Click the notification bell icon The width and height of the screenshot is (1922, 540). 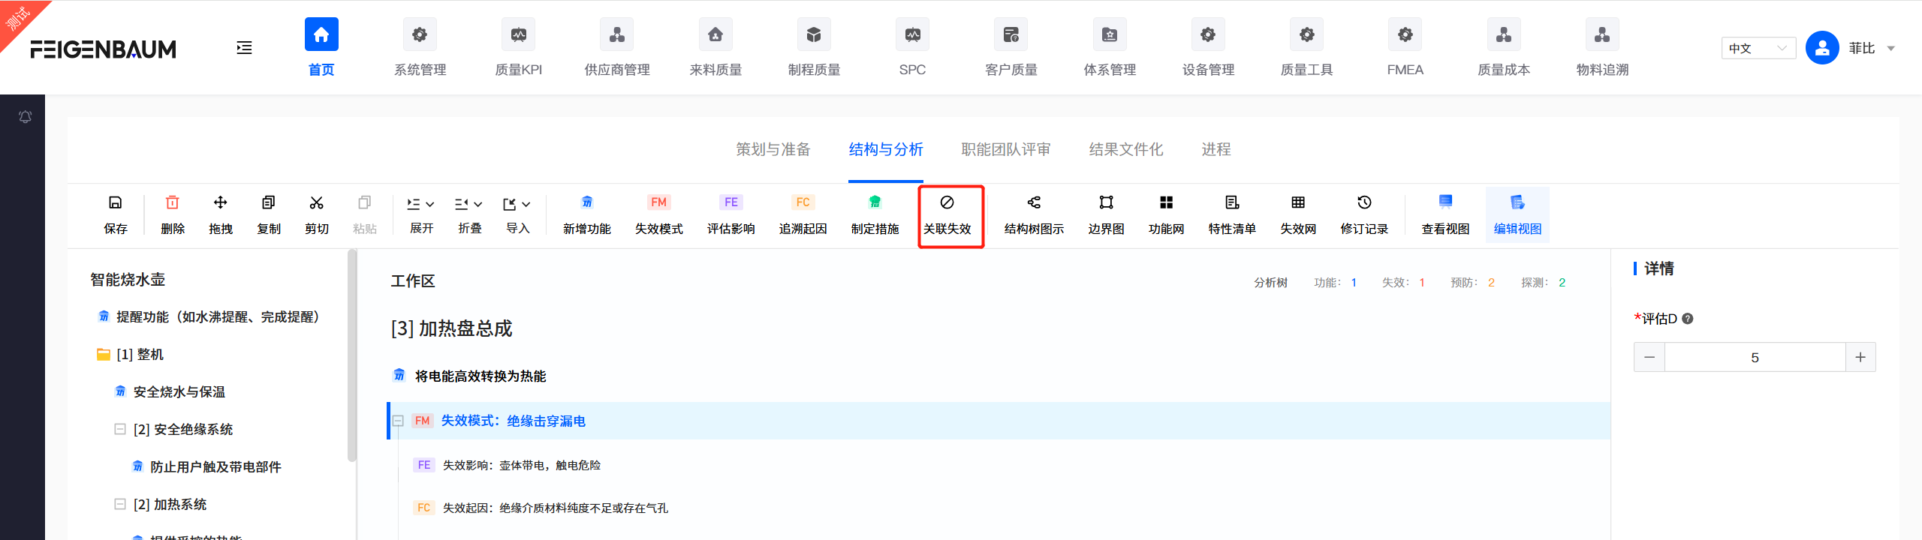point(25,116)
